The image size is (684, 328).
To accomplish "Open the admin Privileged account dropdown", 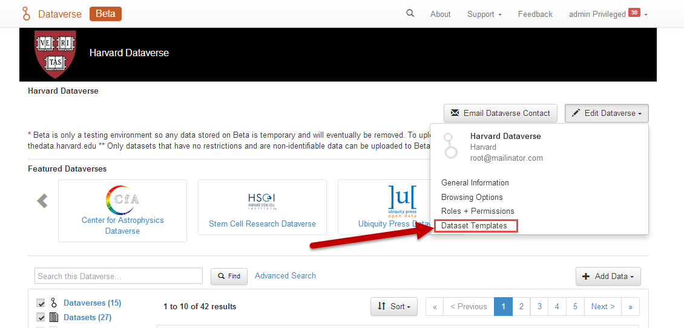I will pos(608,14).
